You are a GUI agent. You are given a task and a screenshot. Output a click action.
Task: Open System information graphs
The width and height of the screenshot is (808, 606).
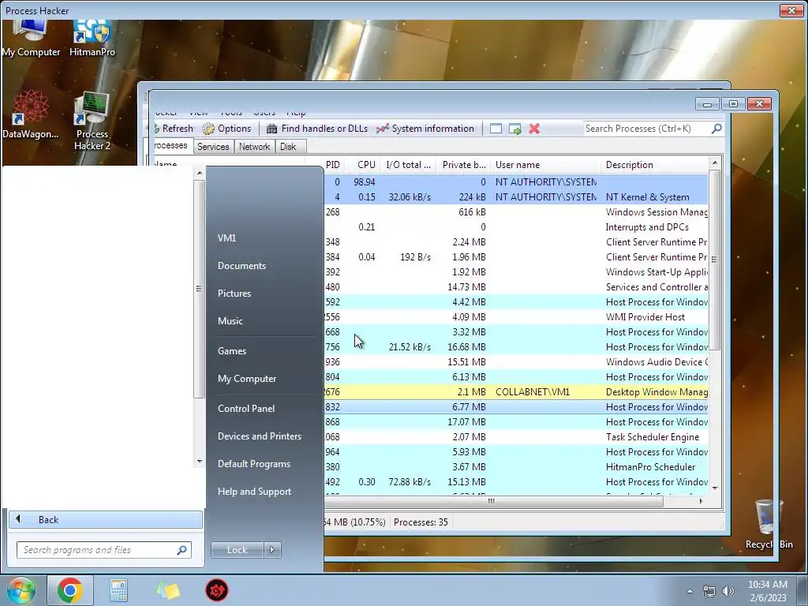(425, 129)
